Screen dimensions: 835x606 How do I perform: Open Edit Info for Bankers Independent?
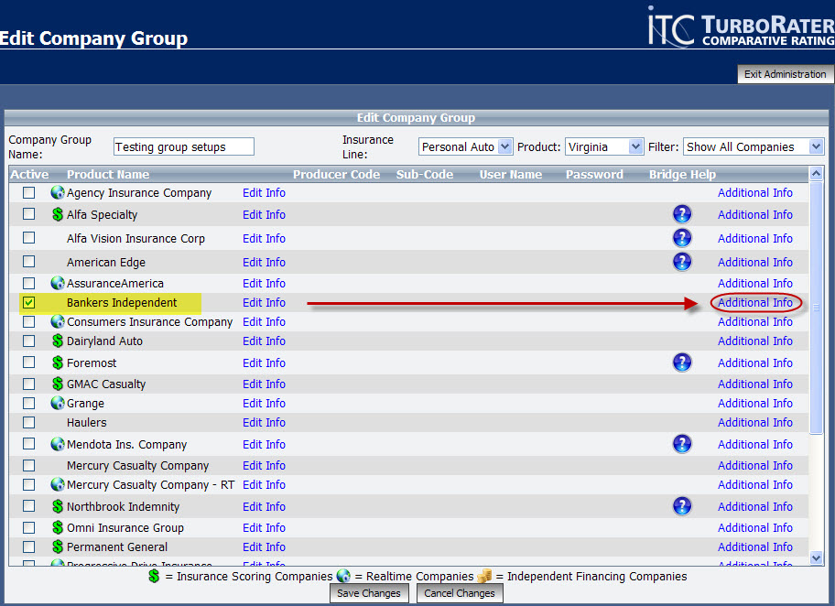[264, 302]
